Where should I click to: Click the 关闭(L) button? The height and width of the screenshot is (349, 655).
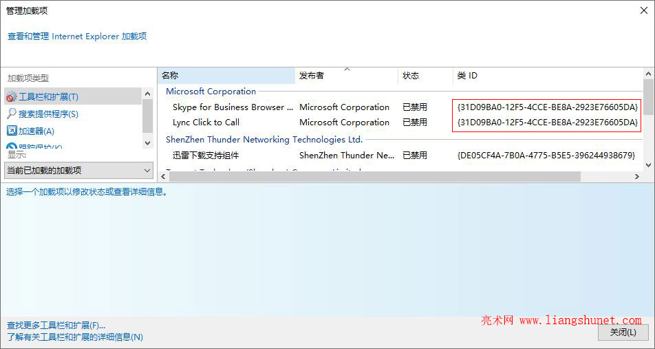click(x=623, y=332)
